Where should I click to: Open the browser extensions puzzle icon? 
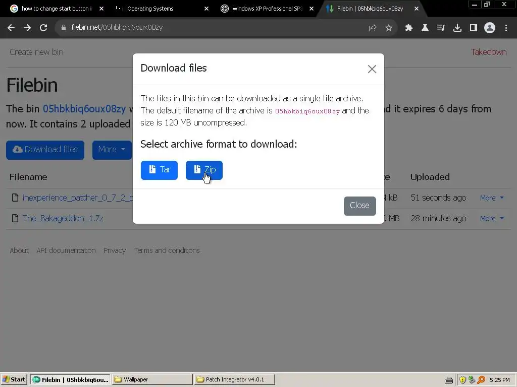pyautogui.click(x=409, y=28)
